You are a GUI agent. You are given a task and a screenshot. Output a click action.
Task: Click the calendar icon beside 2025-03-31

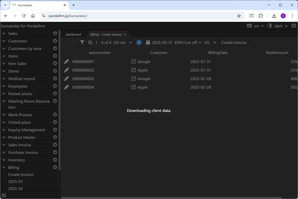coord(148,42)
